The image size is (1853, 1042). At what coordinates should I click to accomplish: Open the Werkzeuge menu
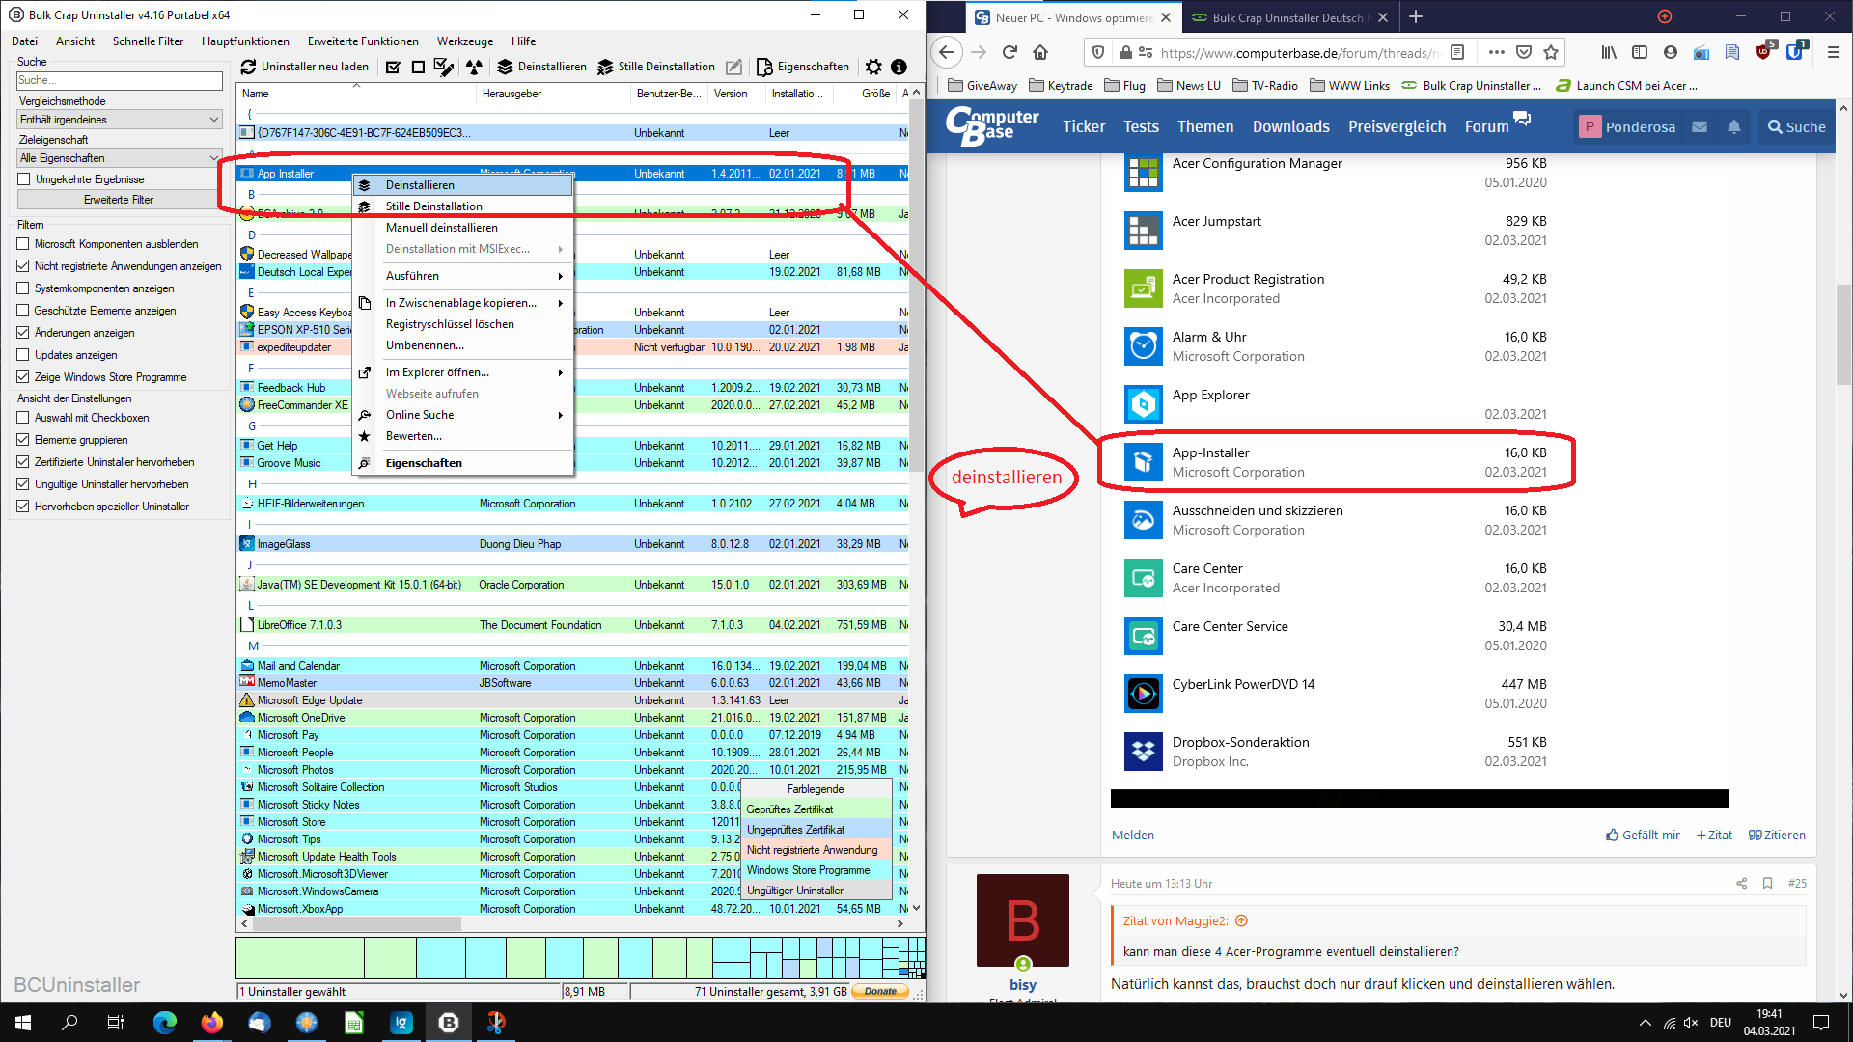click(x=464, y=41)
